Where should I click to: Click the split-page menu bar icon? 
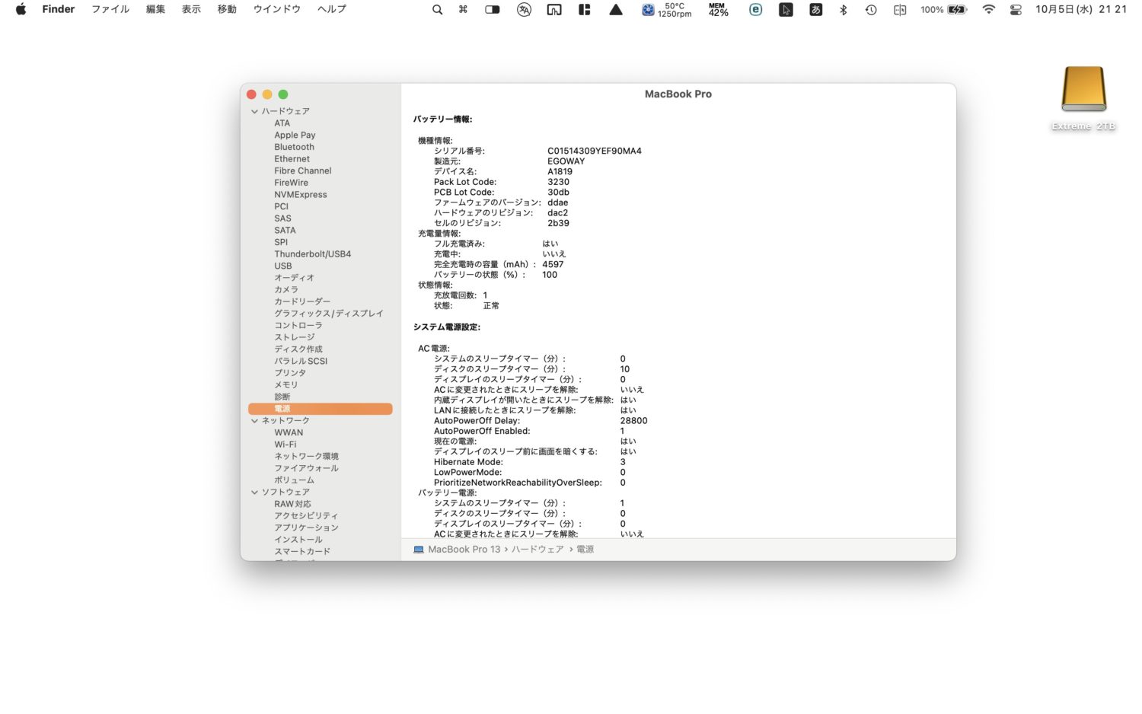click(x=900, y=10)
